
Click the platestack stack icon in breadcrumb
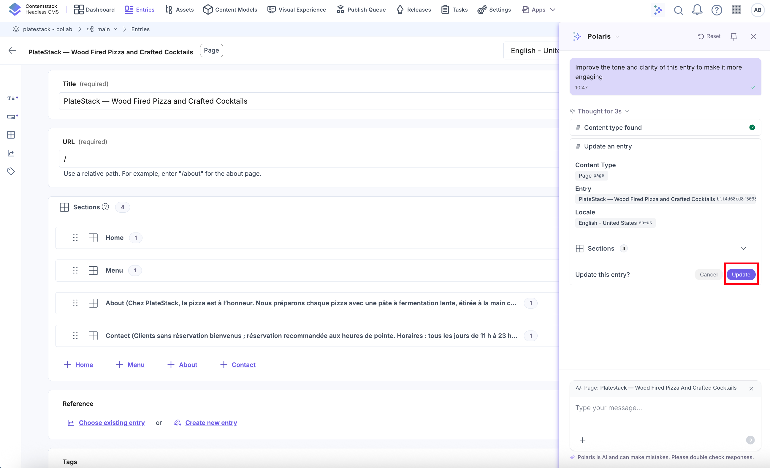coord(16,29)
